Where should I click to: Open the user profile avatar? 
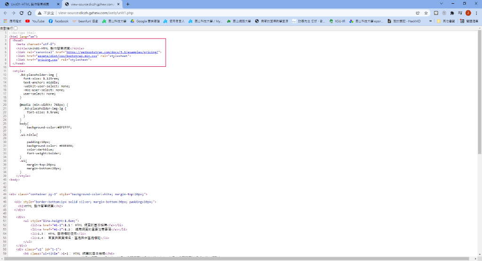click(468, 13)
